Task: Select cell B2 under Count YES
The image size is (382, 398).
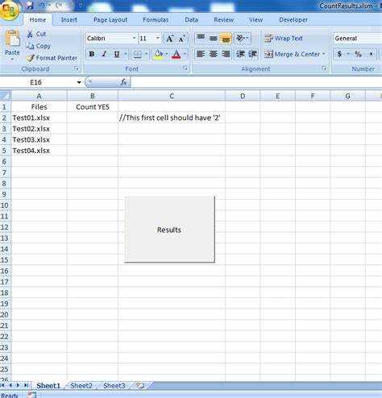Action: 93,118
